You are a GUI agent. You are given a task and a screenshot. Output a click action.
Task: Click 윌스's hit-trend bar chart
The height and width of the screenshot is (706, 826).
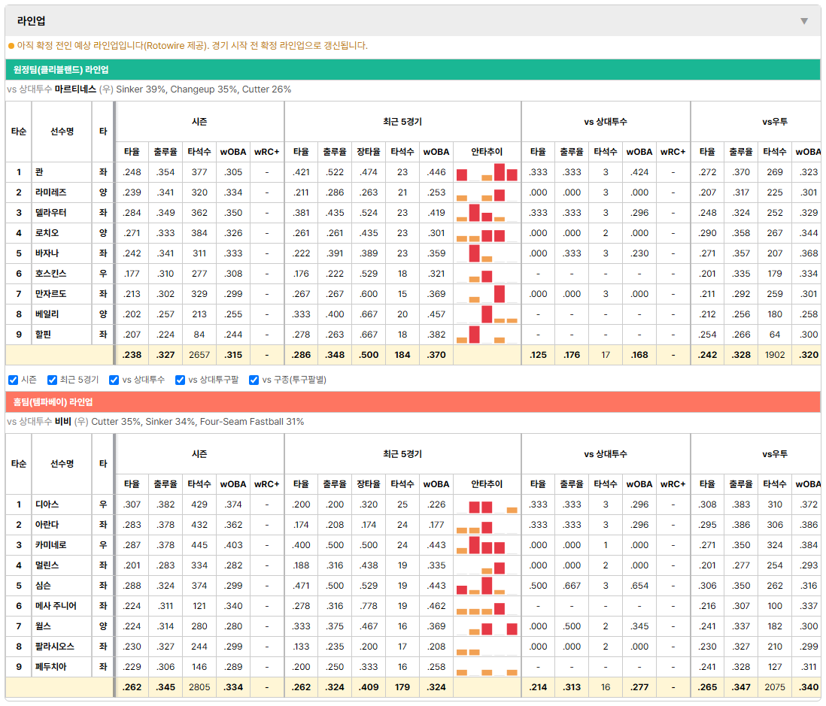click(x=487, y=626)
